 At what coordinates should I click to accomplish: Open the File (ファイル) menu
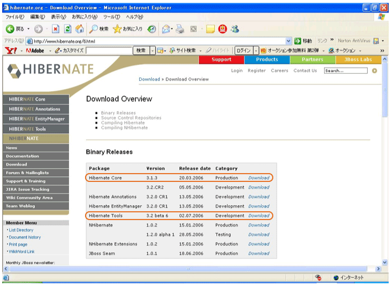tap(15, 17)
